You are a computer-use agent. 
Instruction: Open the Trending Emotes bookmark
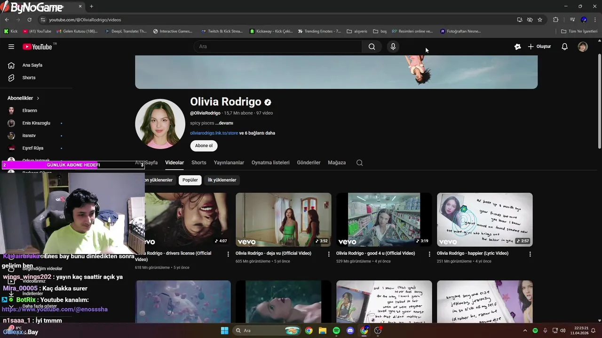(319, 31)
